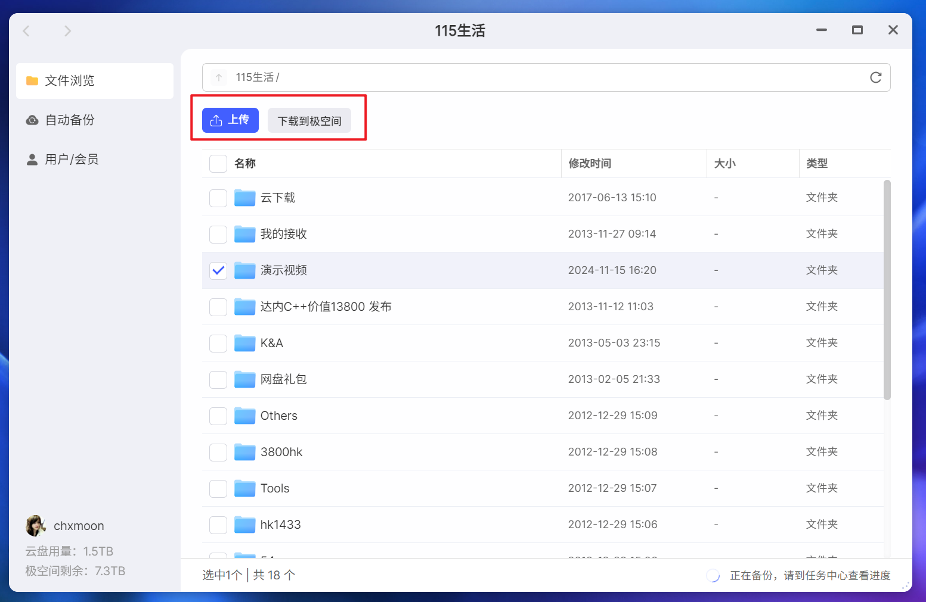Viewport: 926px width, 602px height.
Task: Click the 上传 upload button
Action: (230, 120)
